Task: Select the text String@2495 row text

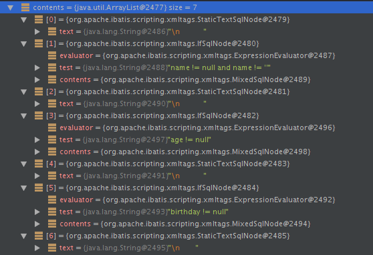Action: tap(129, 248)
